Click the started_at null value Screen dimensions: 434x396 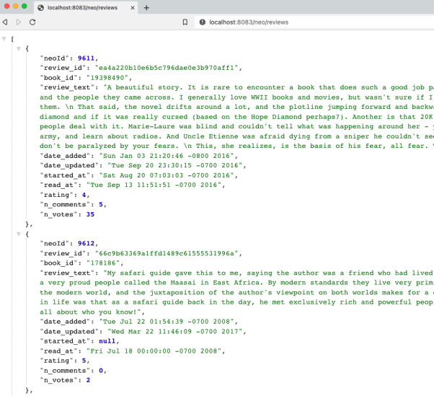pos(107,341)
